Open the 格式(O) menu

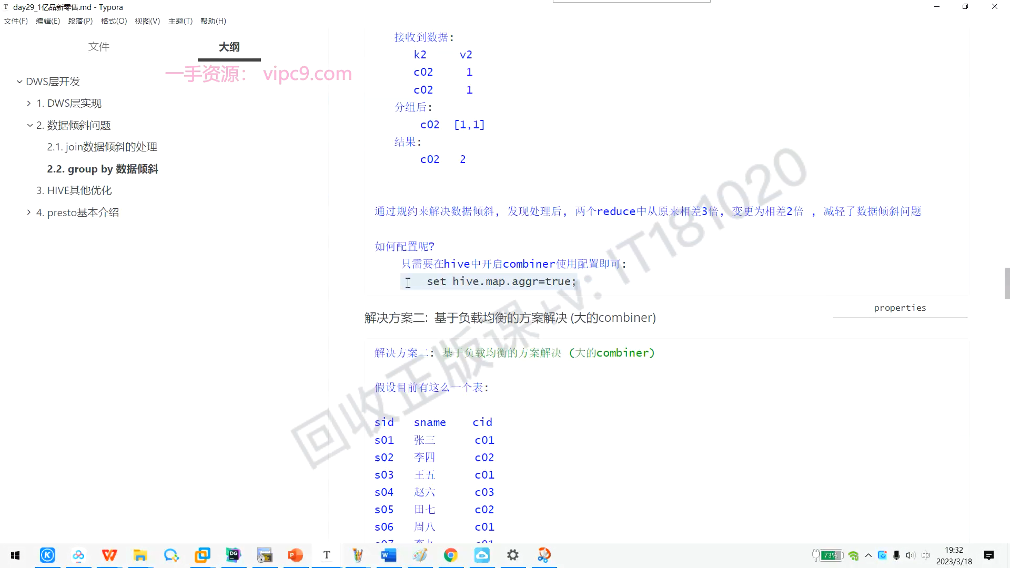click(114, 21)
